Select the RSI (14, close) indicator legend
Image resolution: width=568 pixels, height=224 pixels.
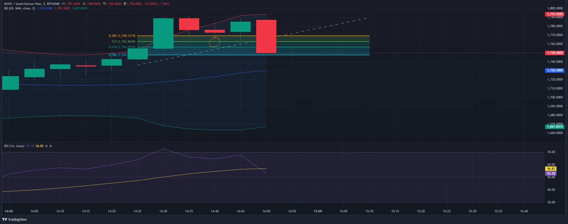click(14, 146)
